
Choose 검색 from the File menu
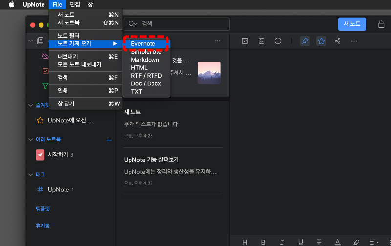click(x=86, y=78)
